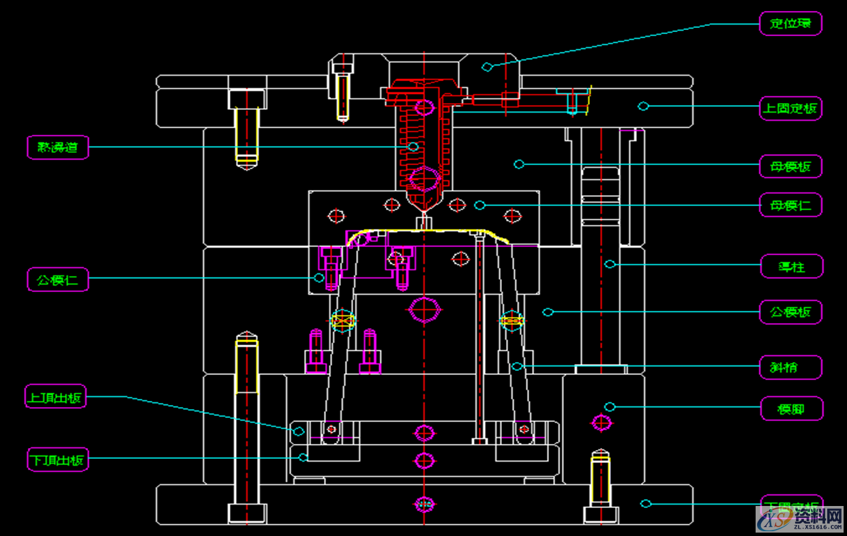Click the 母模板 label box
Image resolution: width=847 pixels, height=536 pixels.
(x=791, y=166)
